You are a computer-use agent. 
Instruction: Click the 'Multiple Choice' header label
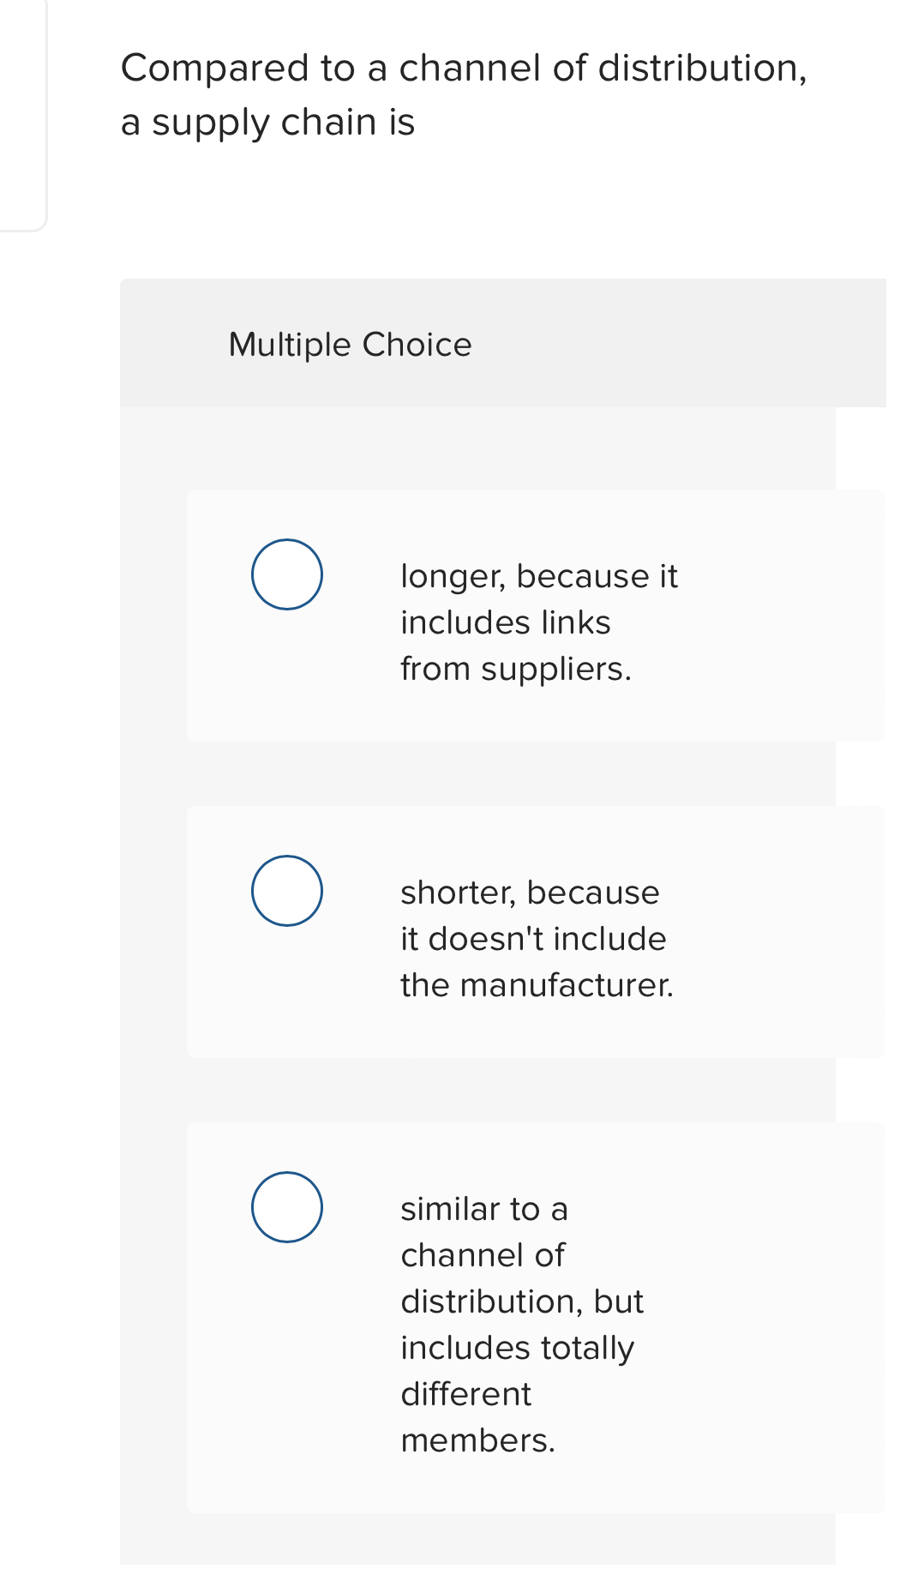coord(351,344)
